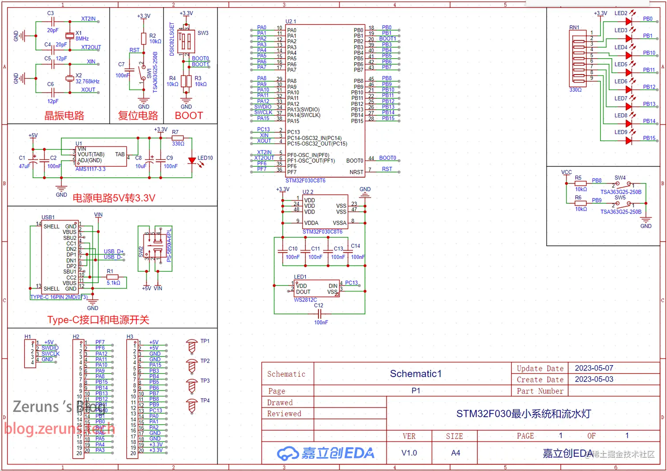This screenshot has width=667, height=471.
Task: Select the 8MHz crystal X1 symbol
Action: tap(70, 35)
